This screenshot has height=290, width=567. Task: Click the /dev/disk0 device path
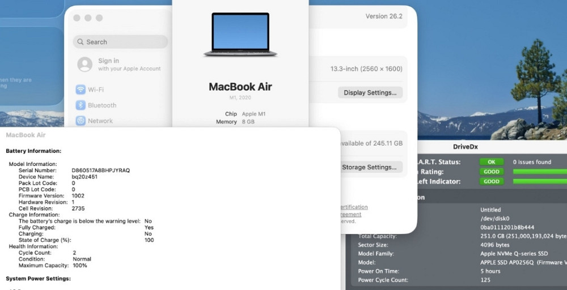[x=494, y=219]
